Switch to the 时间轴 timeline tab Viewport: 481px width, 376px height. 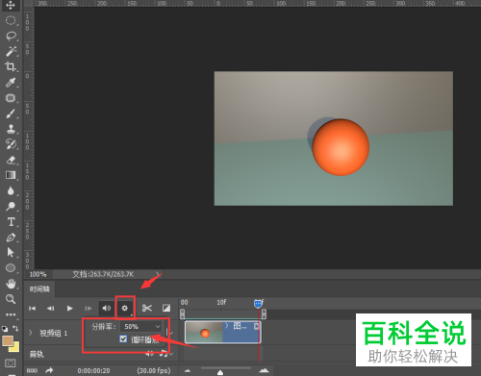pyautogui.click(x=39, y=289)
